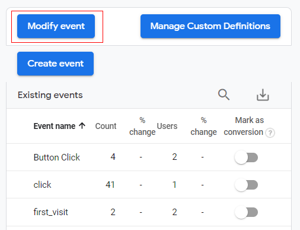Image resolution: width=300 pixels, height=230 pixels.
Task: Sort by the Event name column header
Action: (55, 126)
